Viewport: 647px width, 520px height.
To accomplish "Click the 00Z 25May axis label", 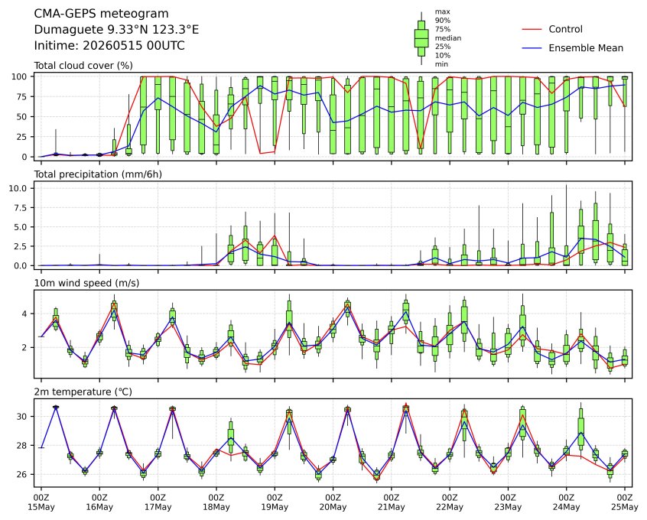I will tap(625, 502).
